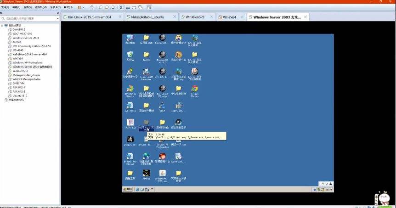Open the library search filter dropdown arrow

[58, 18]
